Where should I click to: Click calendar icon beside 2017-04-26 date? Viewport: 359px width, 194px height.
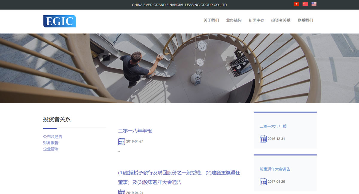[x=263, y=181]
